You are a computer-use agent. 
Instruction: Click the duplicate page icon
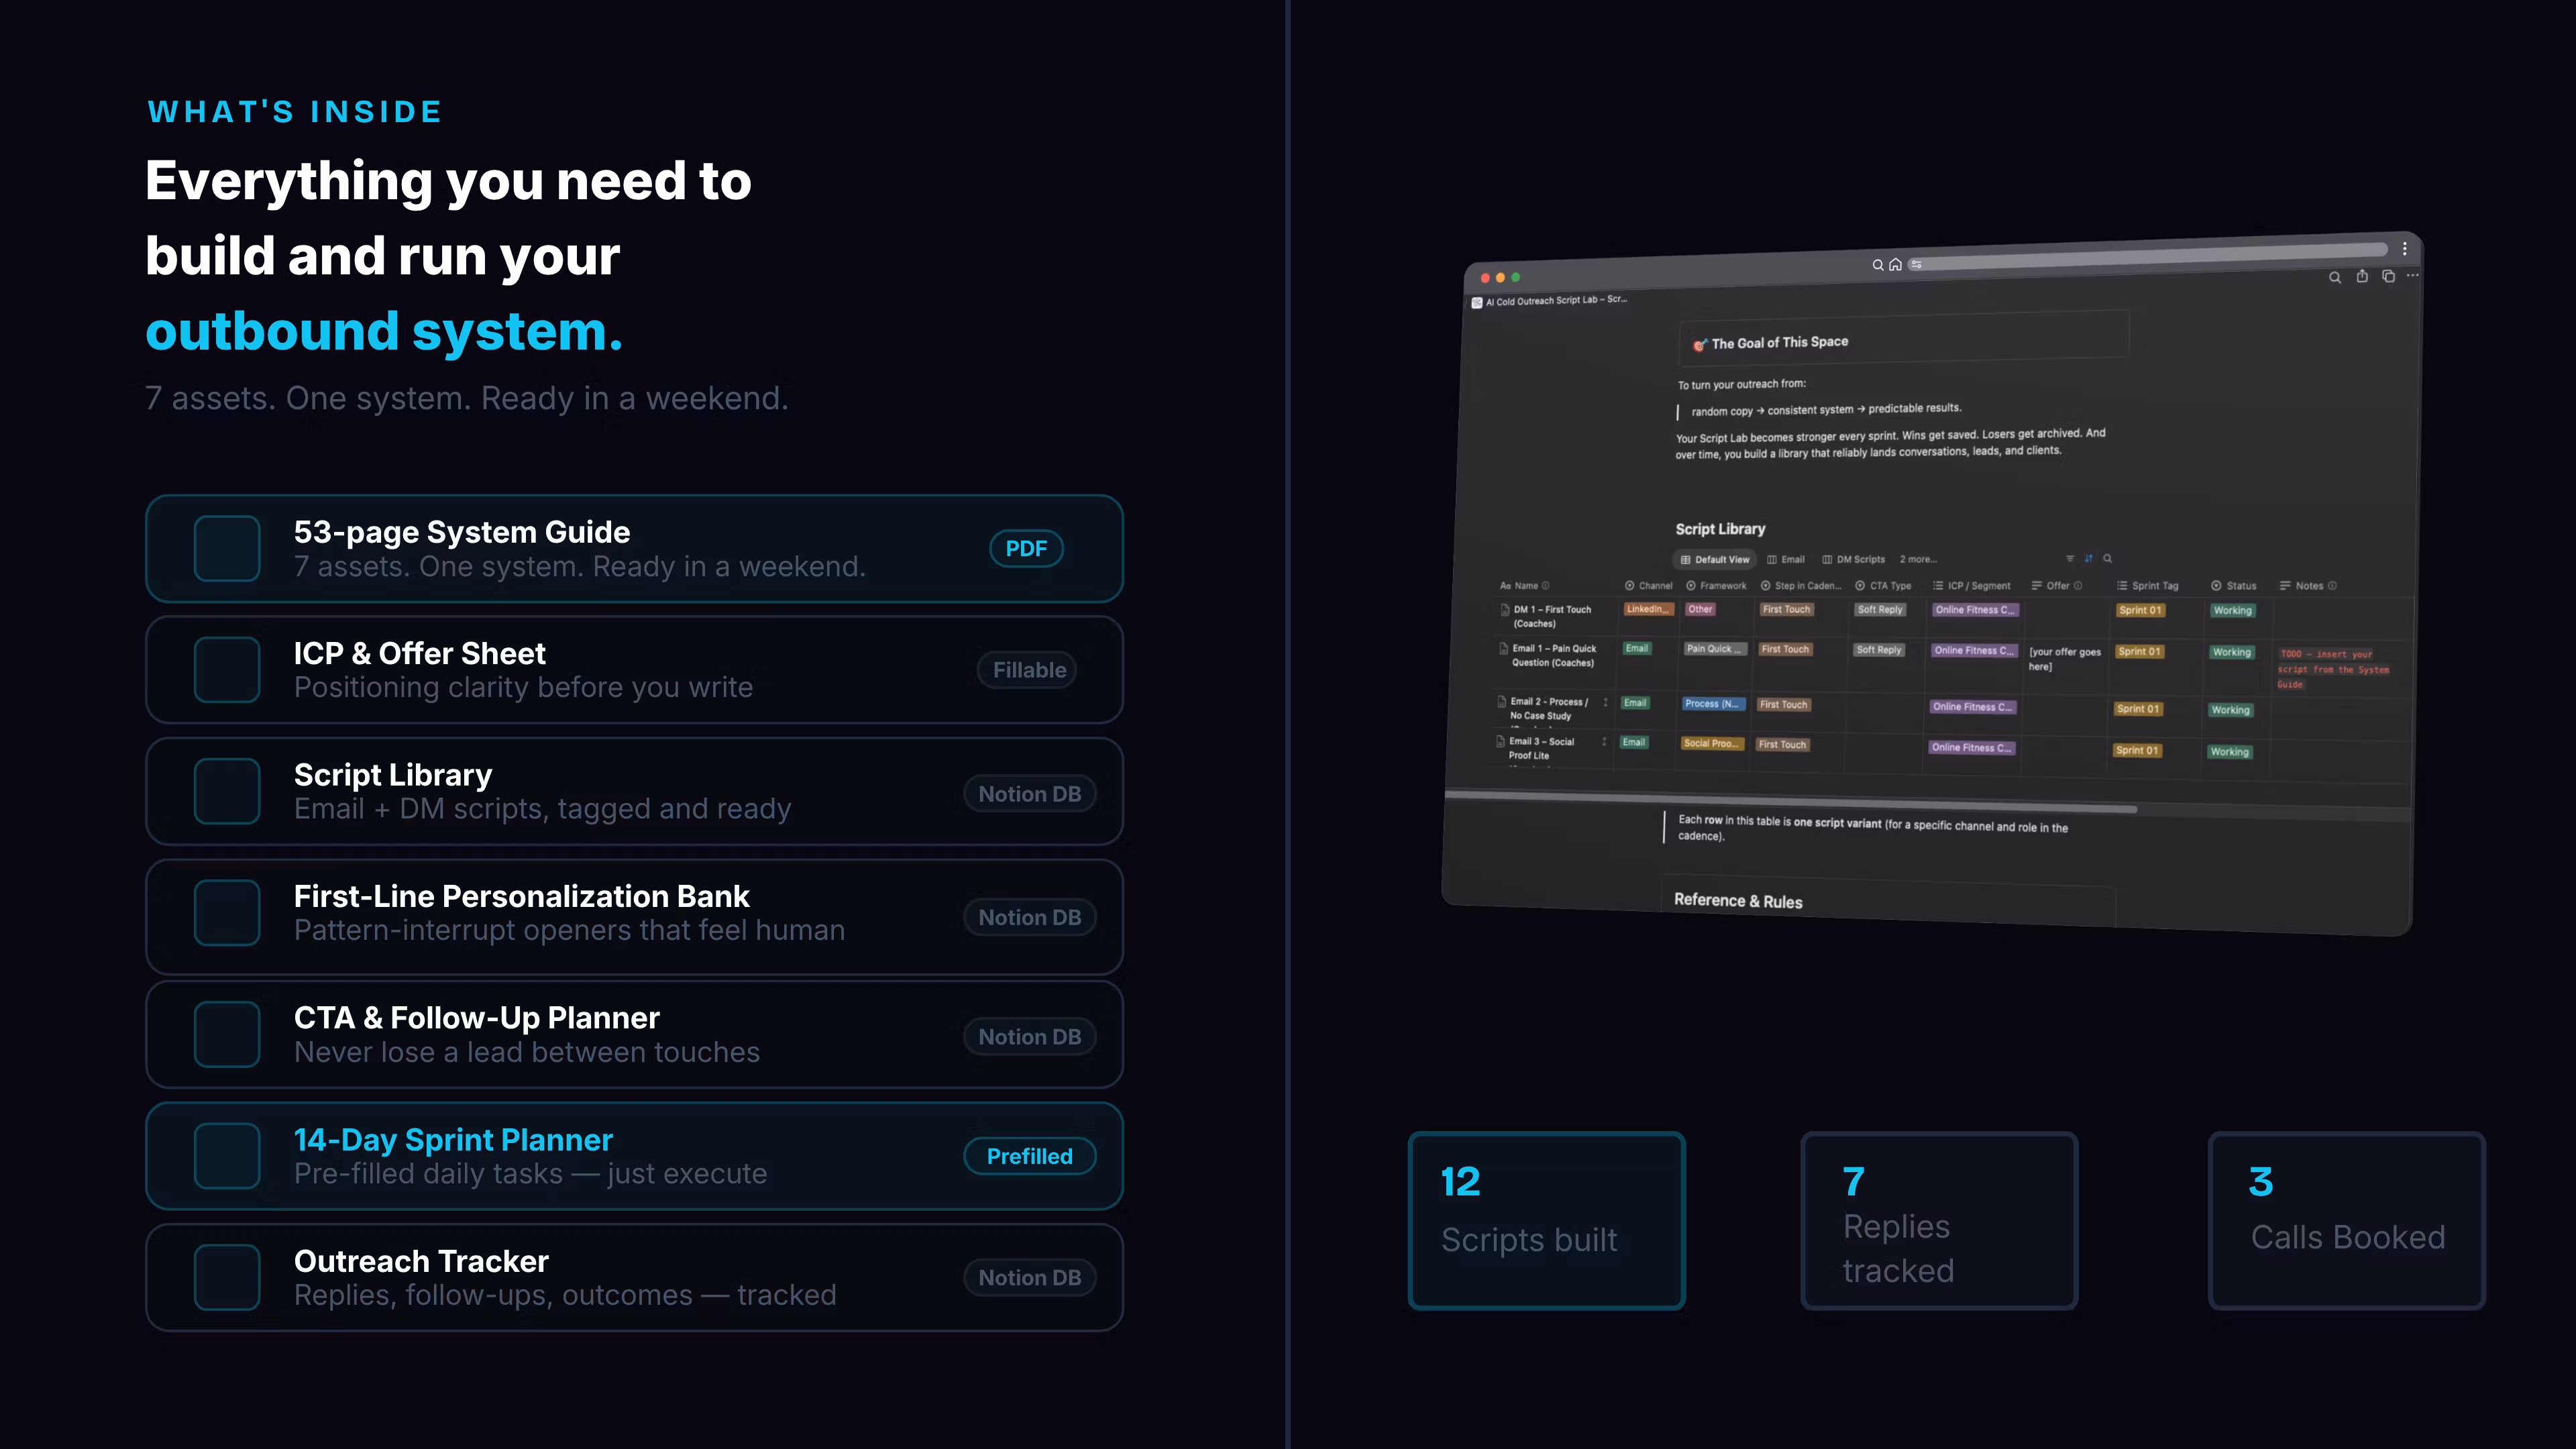tap(2388, 276)
